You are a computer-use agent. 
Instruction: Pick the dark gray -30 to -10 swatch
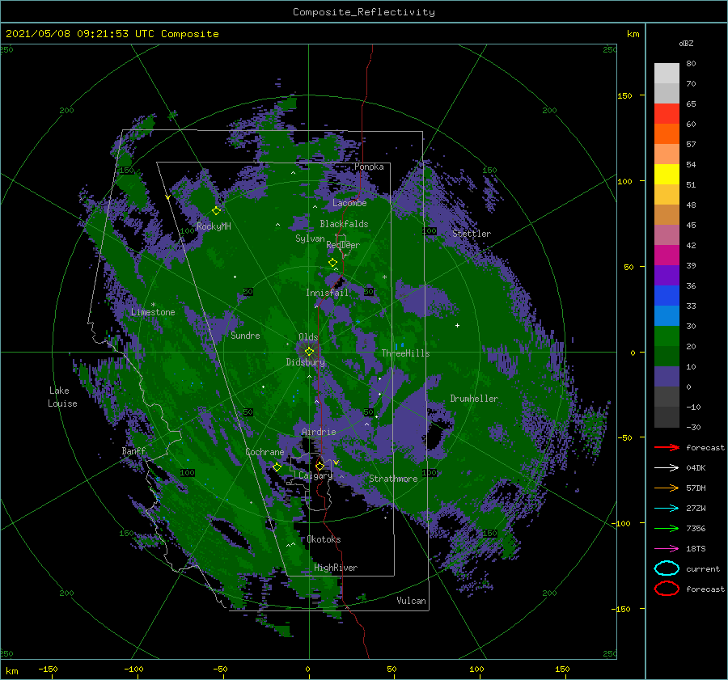pyautogui.click(x=667, y=417)
